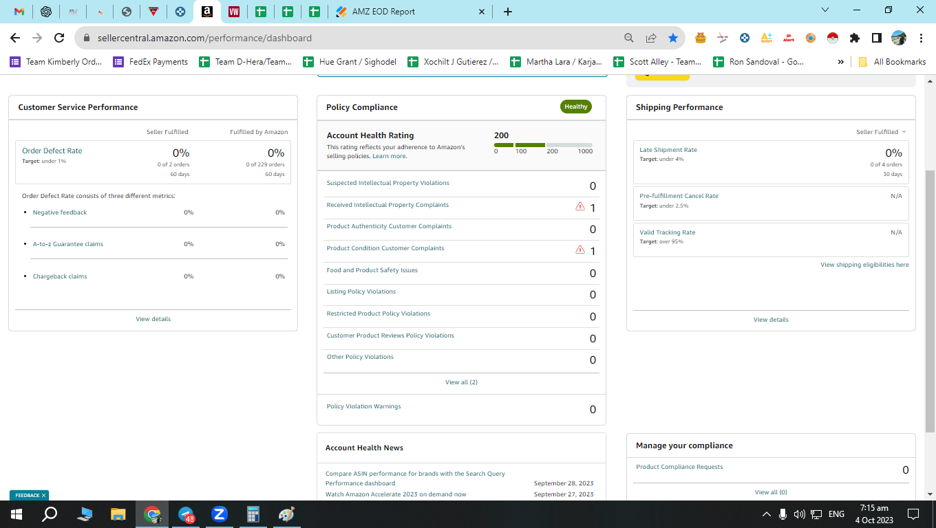Open the LOG IN extension icon
The width and height of the screenshot is (936, 528).
tap(723, 38)
